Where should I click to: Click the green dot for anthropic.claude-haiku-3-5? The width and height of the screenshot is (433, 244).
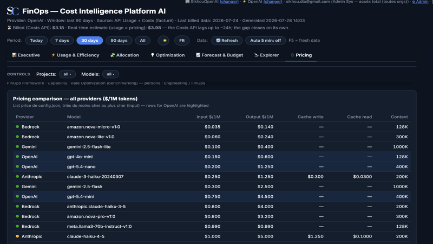(x=17, y=207)
